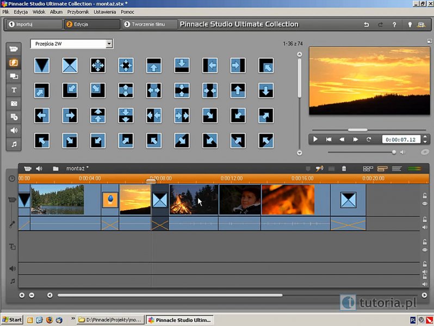Open the sound effects album tab
This screenshot has width=434, height=326.
coord(14,130)
